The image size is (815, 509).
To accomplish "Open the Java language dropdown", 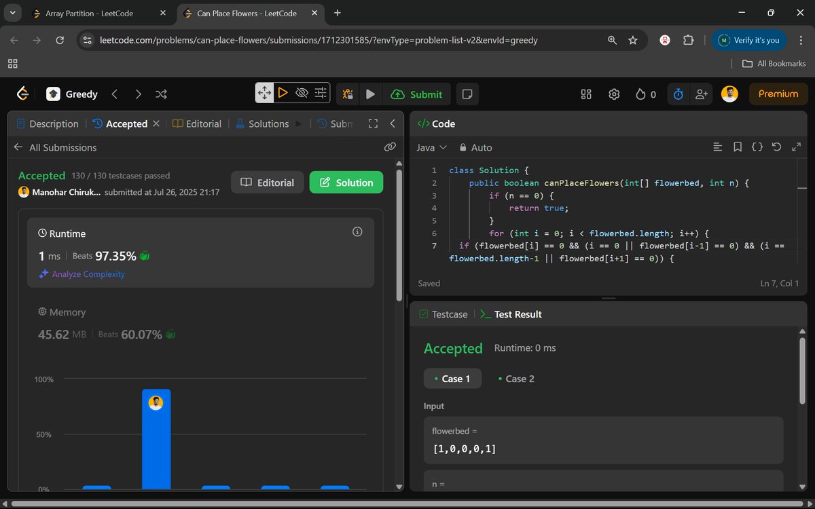I will click(x=432, y=147).
